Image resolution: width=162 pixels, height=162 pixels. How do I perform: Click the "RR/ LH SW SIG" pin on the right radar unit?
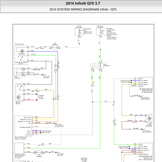pos(145,150)
